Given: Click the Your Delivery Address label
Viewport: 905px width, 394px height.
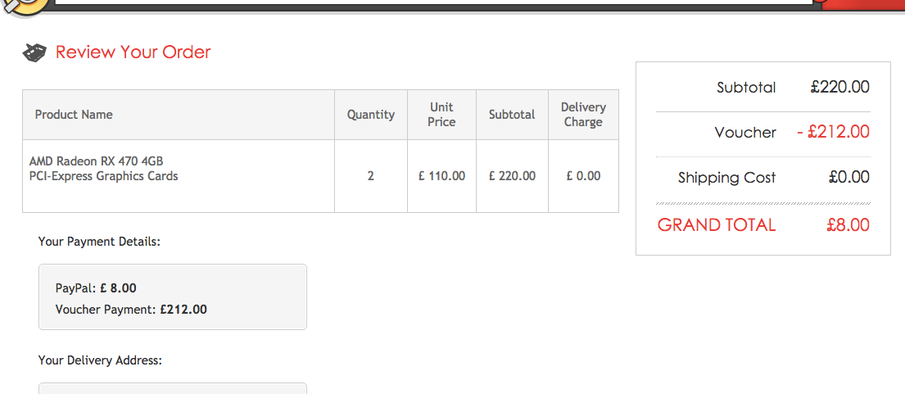Looking at the screenshot, I should pos(100,360).
